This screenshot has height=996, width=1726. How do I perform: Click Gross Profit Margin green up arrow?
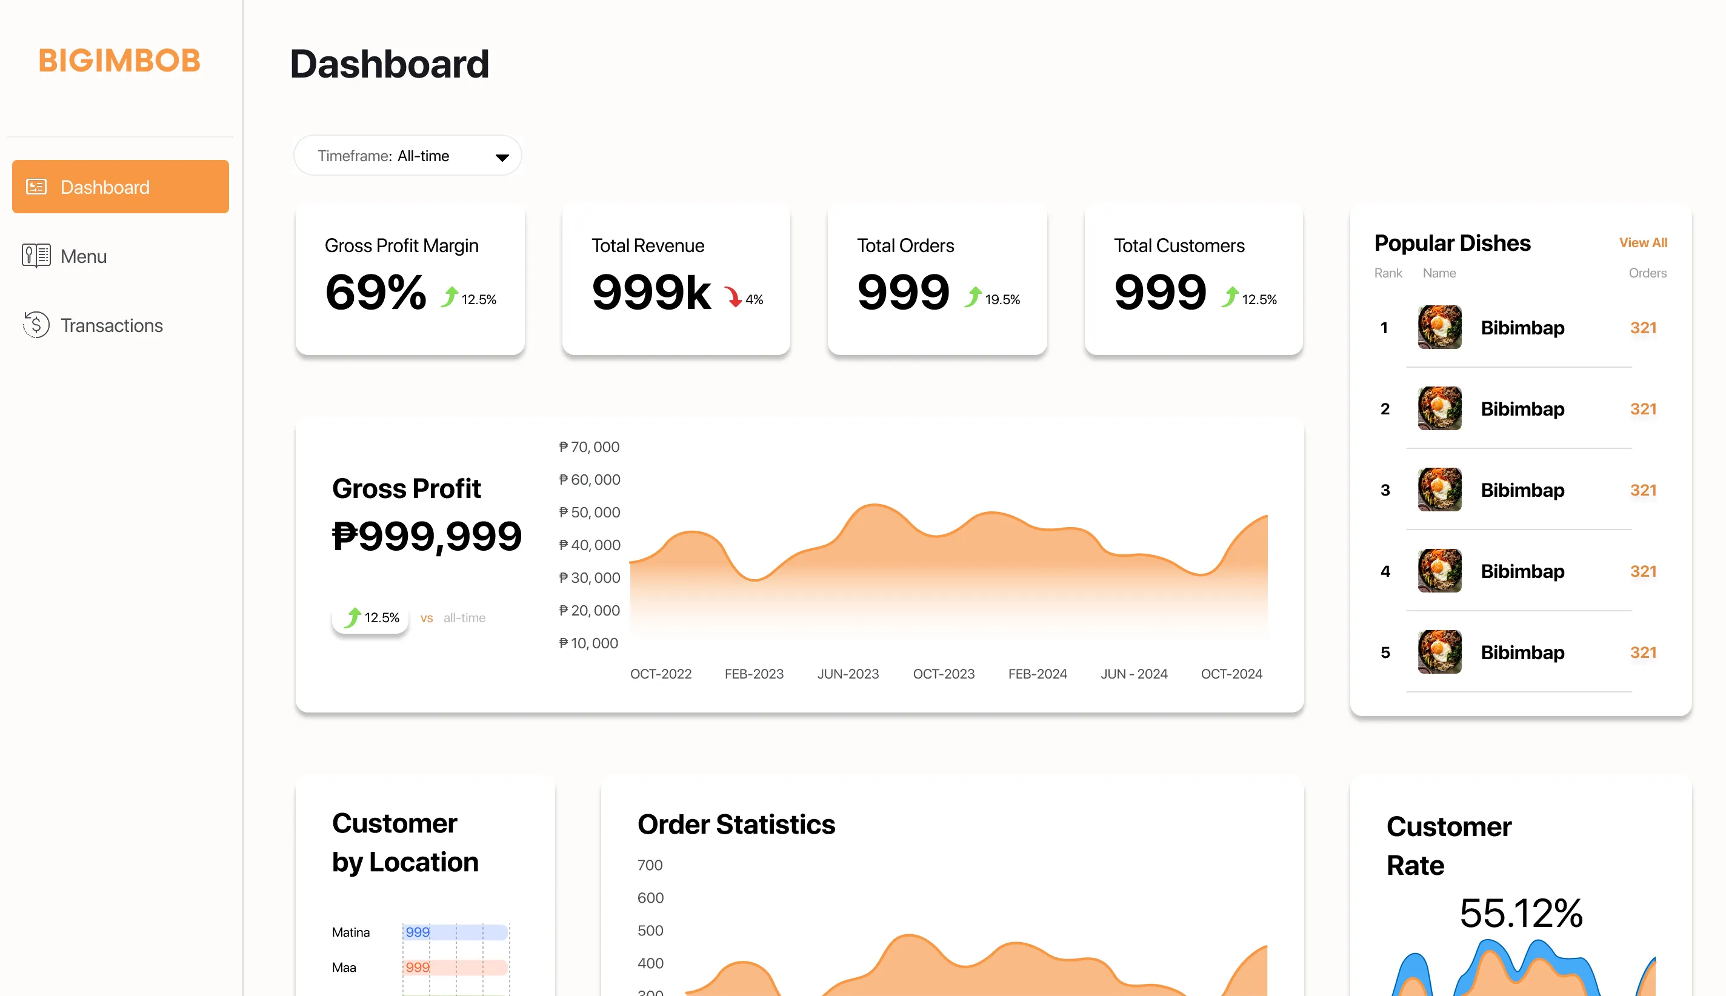pyautogui.click(x=450, y=297)
